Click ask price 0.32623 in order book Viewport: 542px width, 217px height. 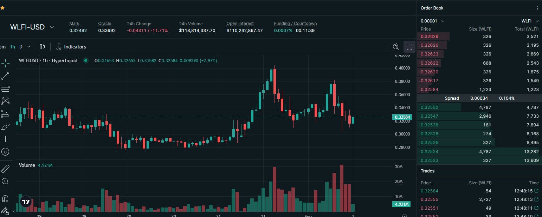point(430,54)
